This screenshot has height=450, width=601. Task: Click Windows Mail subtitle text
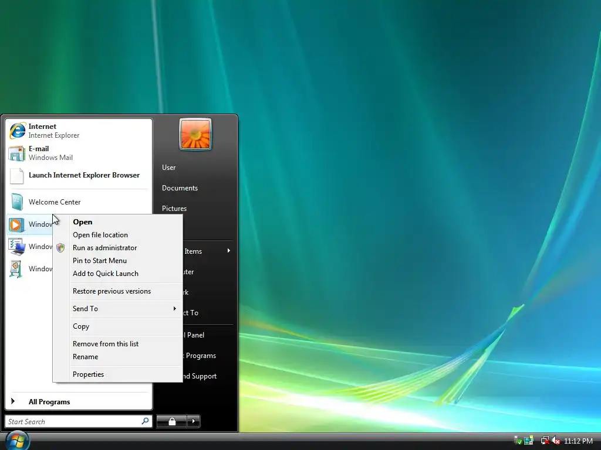(50, 158)
